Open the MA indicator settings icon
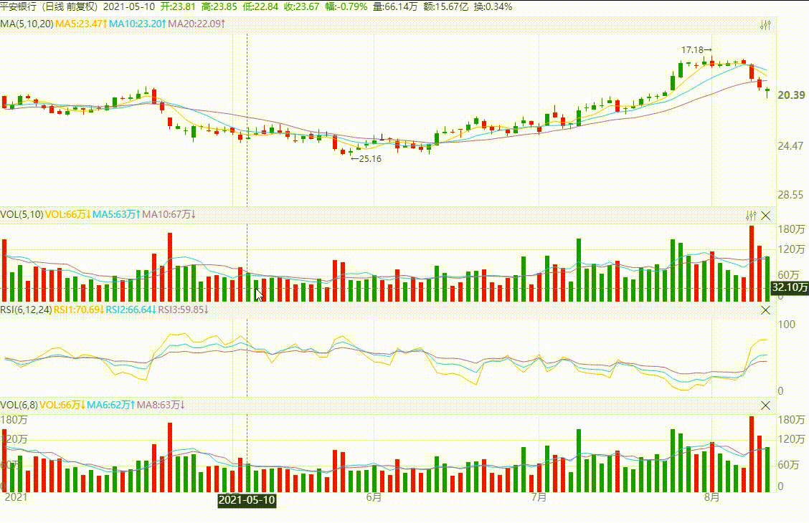Viewport: 809px width, 523px height. tap(765, 25)
